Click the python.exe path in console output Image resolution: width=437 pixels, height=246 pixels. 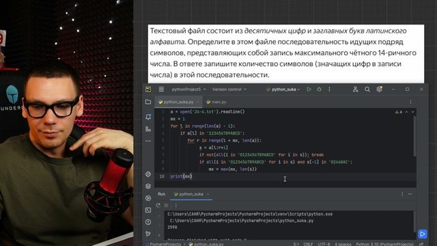[250, 214]
